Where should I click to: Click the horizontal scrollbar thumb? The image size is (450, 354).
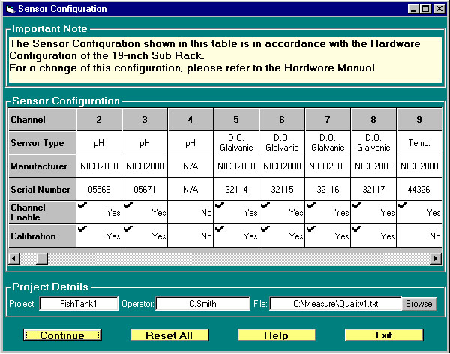[42, 259]
